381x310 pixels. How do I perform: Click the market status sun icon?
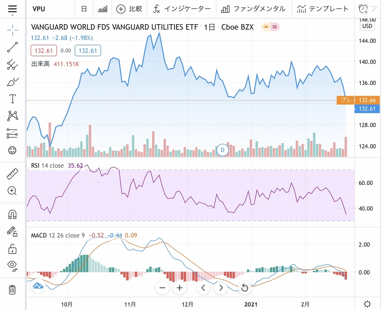(x=266, y=27)
